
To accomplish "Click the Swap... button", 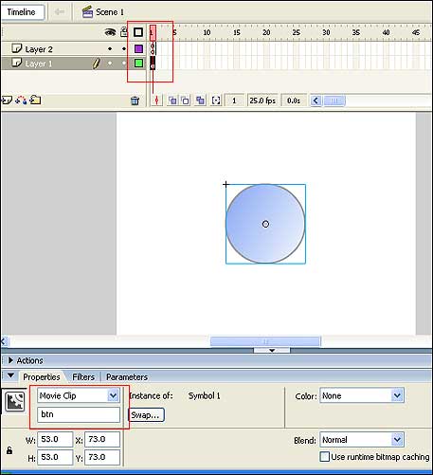I will coord(146,415).
